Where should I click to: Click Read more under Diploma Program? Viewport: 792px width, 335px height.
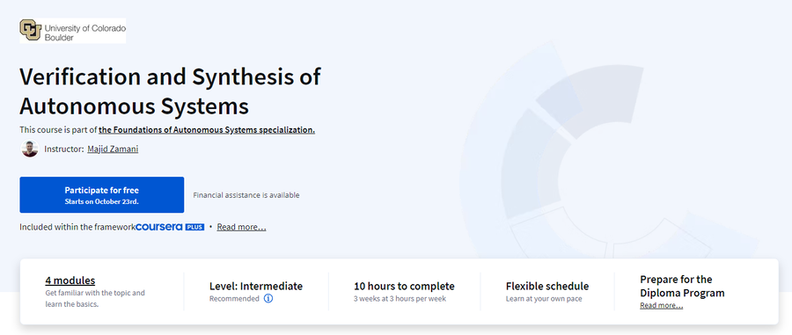click(x=661, y=305)
